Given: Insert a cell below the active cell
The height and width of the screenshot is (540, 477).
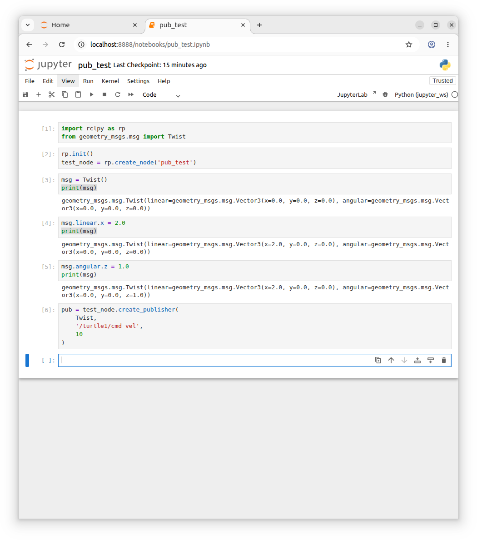Looking at the screenshot, I should tap(431, 360).
